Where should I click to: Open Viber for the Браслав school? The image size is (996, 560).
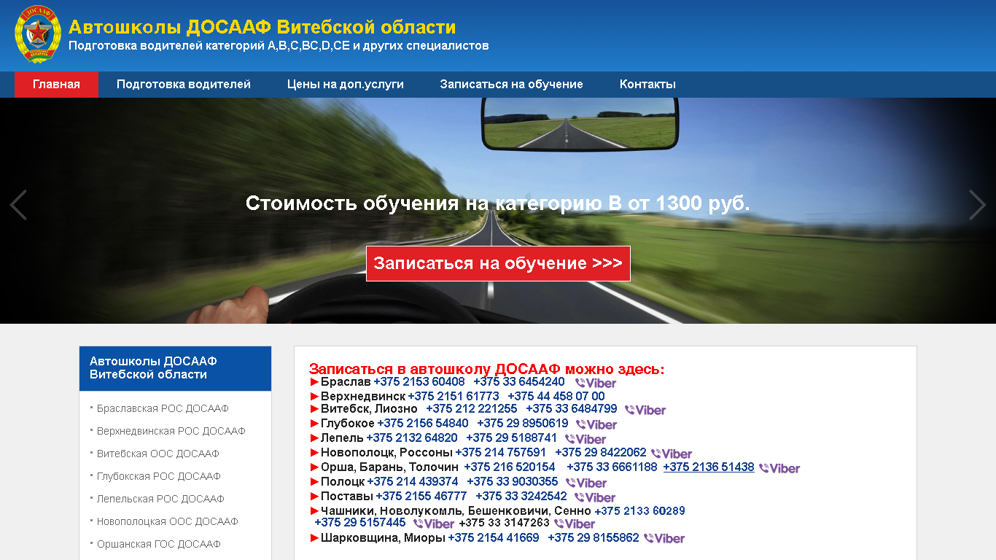coord(596,383)
